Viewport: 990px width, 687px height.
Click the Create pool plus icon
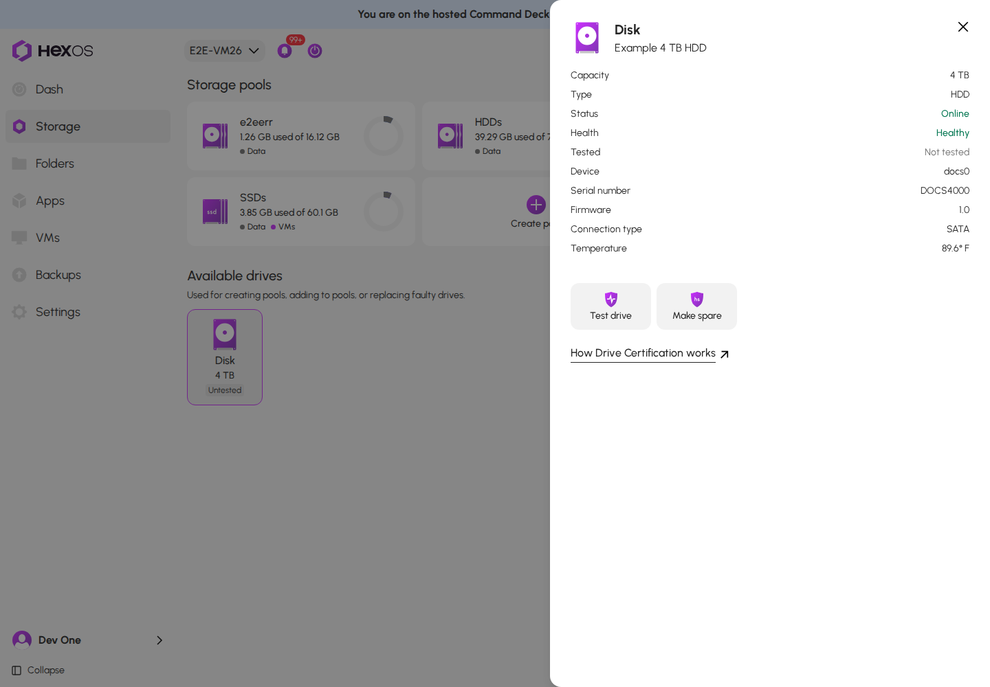point(536,205)
